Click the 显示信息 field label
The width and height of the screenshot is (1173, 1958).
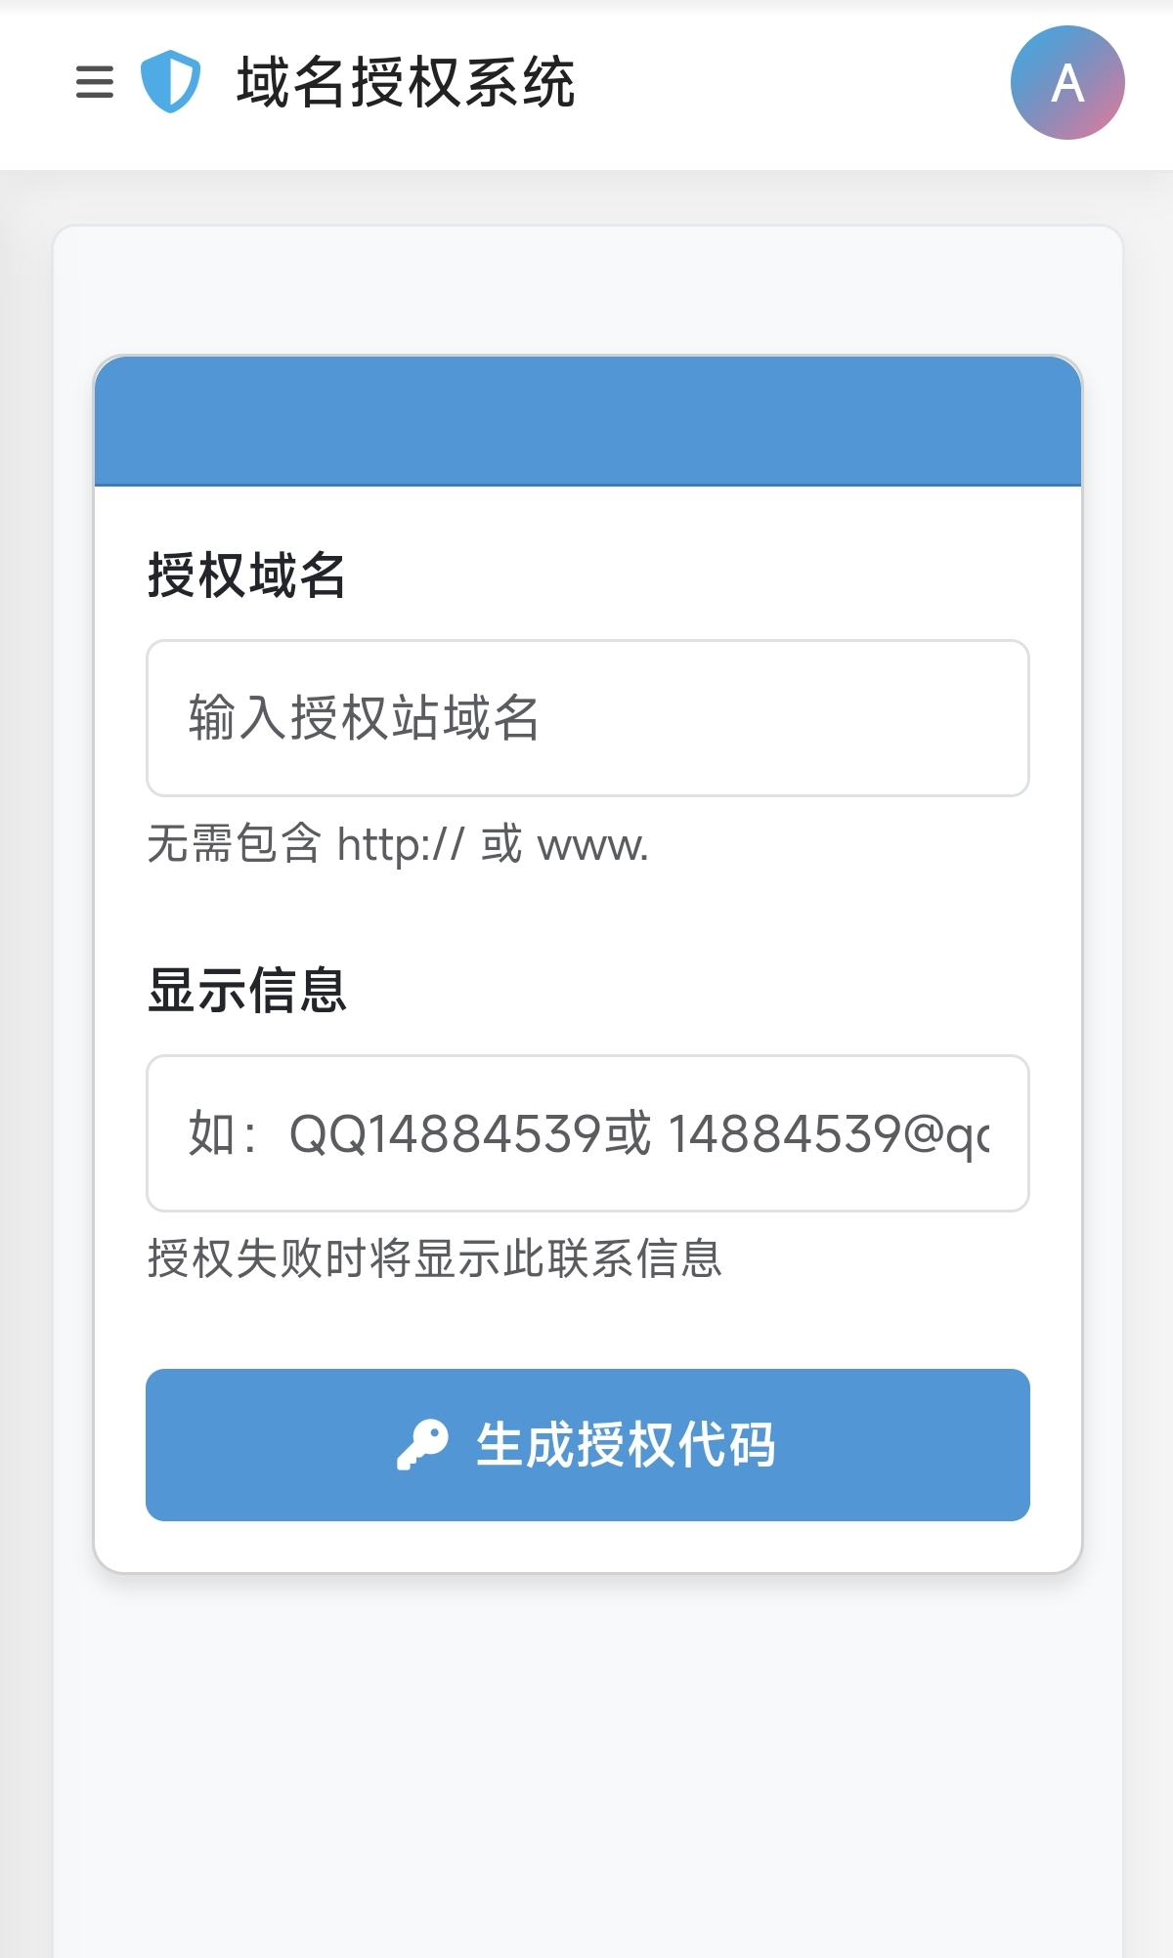tap(247, 990)
